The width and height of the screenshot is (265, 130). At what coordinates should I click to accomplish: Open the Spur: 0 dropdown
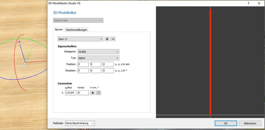(81, 39)
